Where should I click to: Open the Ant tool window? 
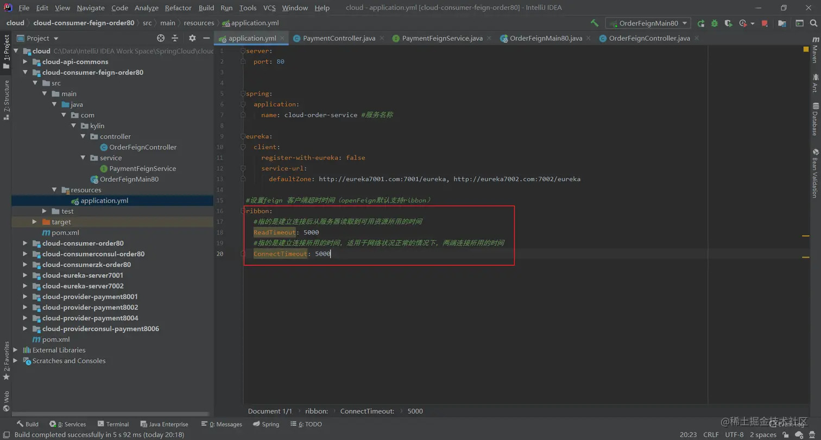[x=815, y=83]
